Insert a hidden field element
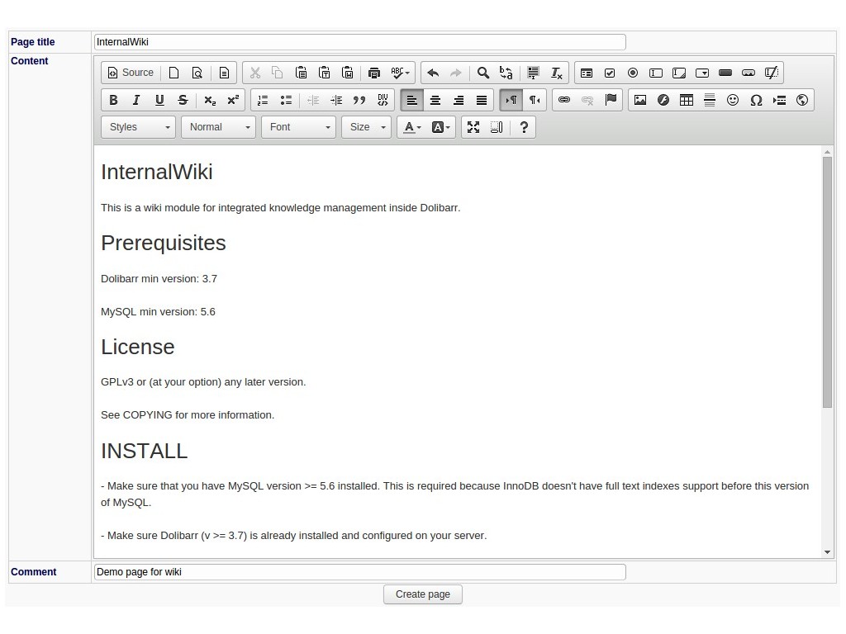Image resolution: width=846 pixels, height=634 pixels. 772,73
